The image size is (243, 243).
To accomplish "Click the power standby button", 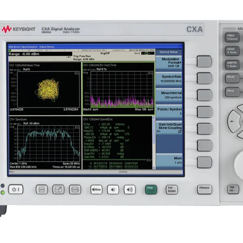I will click(x=16, y=189).
